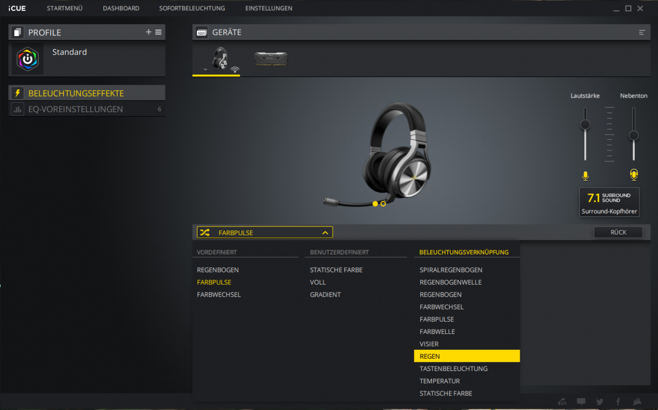Open Einstellungen menu
Viewport: 658px width, 410px height.
269,8
